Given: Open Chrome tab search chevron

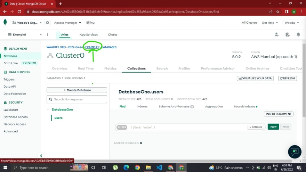Looking at the screenshot, I should (x=270, y=3).
